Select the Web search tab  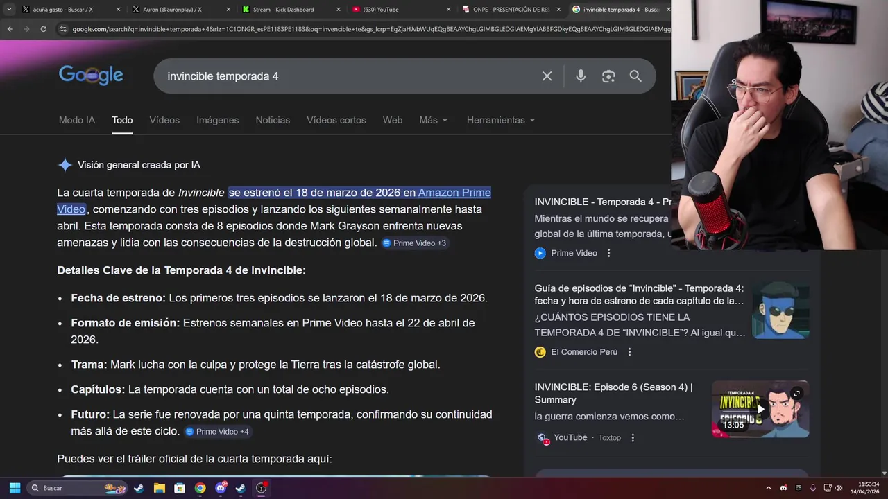[x=393, y=120]
